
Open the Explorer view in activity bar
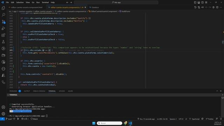click(x=3, y=8)
